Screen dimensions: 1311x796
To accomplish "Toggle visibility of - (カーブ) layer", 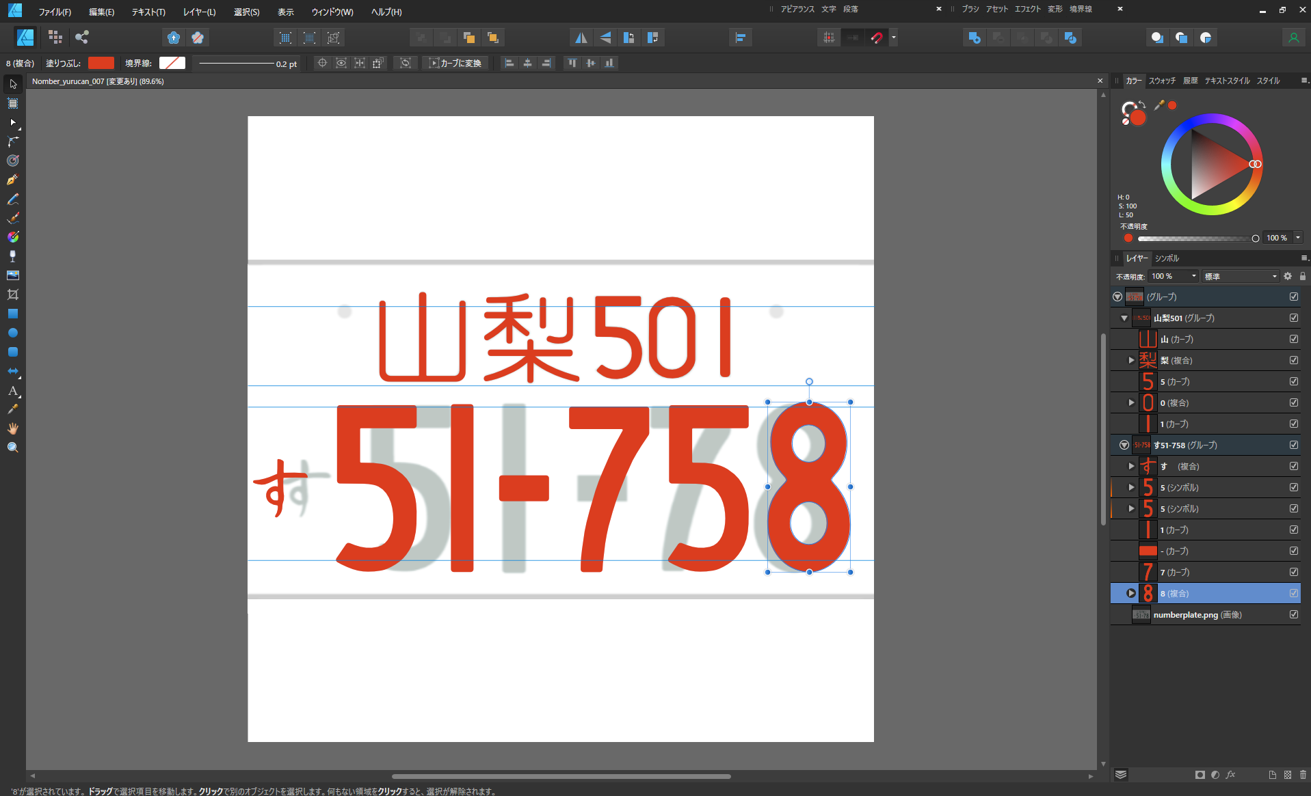I will (1294, 551).
